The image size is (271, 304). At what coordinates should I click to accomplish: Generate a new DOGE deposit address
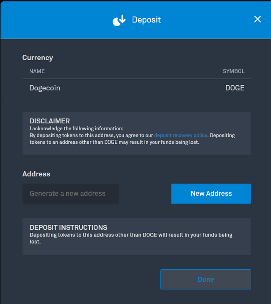click(x=211, y=193)
